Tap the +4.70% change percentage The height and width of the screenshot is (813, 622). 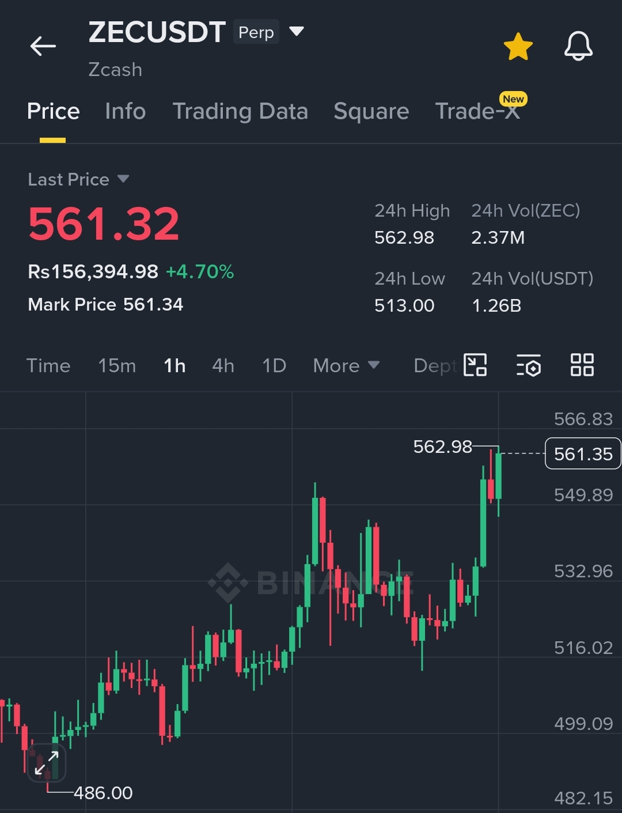click(200, 271)
